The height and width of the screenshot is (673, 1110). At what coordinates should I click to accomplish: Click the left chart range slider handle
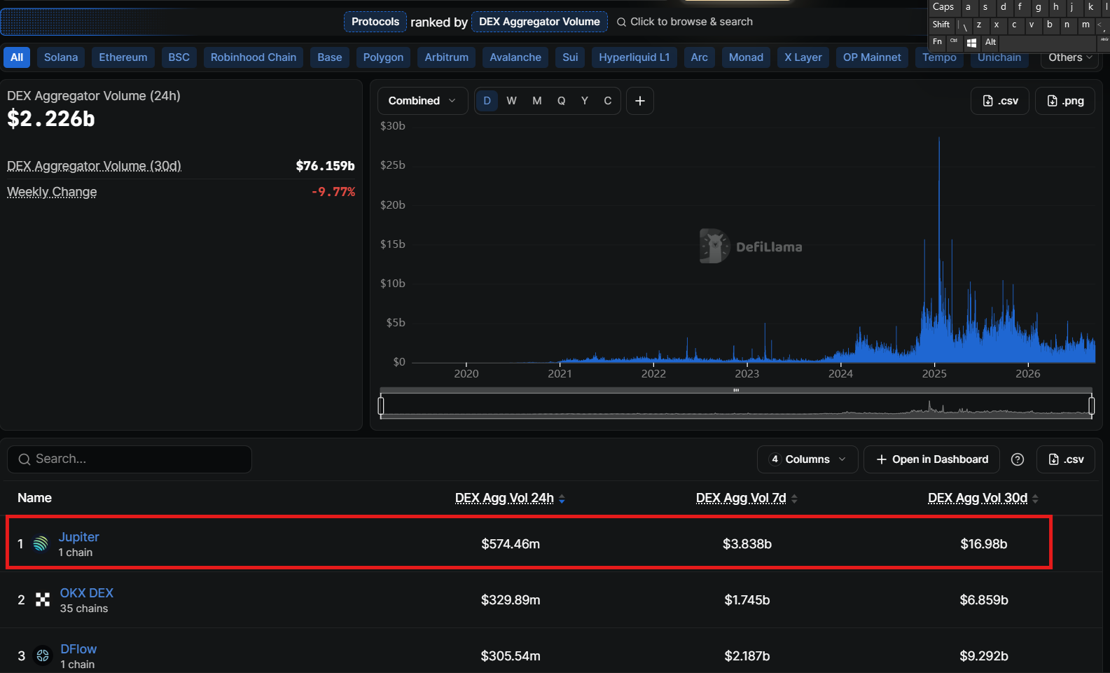point(381,405)
